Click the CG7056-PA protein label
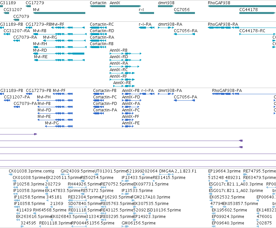Viewport: 276px width, 228px height. (x=186, y=97)
